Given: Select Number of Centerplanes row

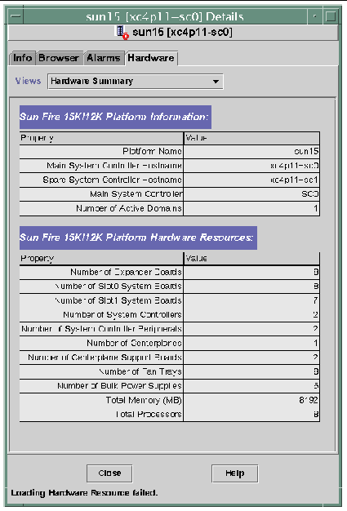Looking at the screenshot, I should click(x=170, y=343).
